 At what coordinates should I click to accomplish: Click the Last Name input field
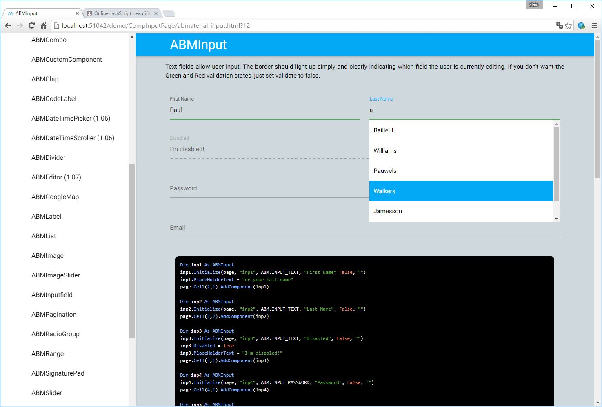pyautogui.click(x=464, y=110)
